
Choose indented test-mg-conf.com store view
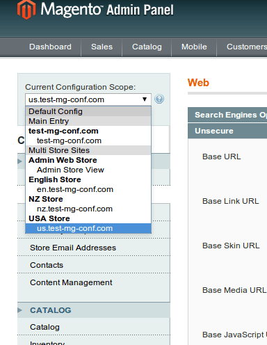[88, 141]
